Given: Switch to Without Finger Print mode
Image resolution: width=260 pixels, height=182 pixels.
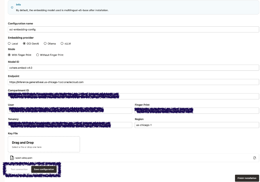Looking at the screenshot, I should tap(37, 55).
